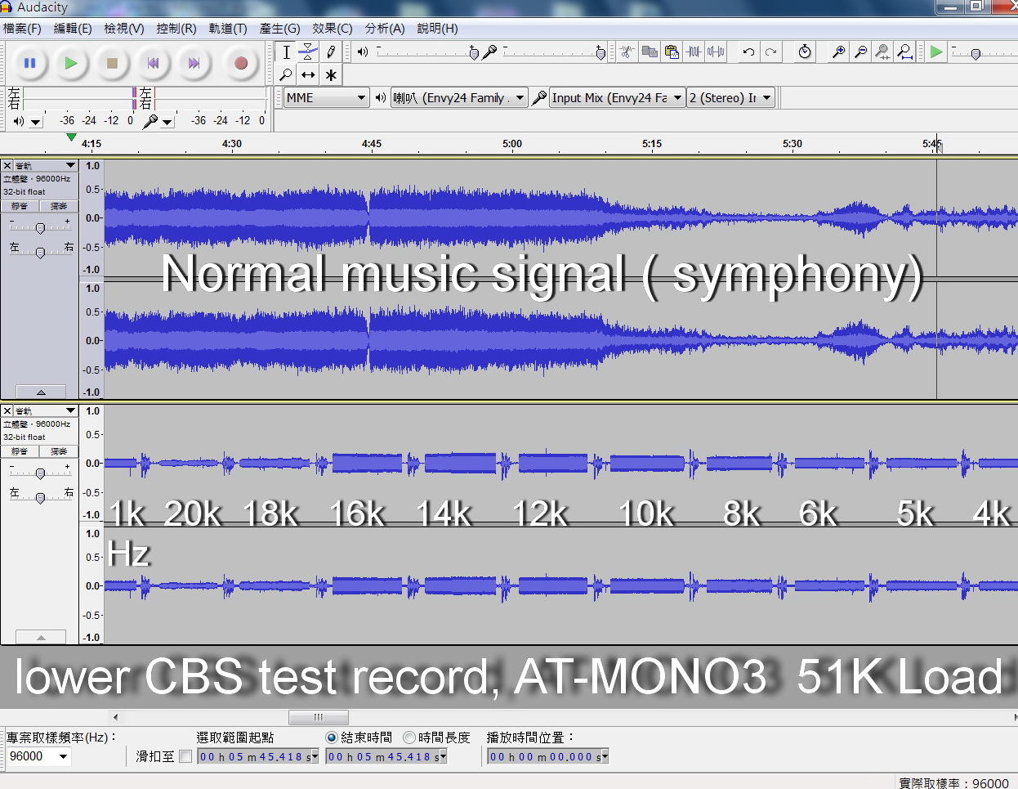Collapse the test record track with arrow
Screen dimensions: 1018x789
coord(40,638)
